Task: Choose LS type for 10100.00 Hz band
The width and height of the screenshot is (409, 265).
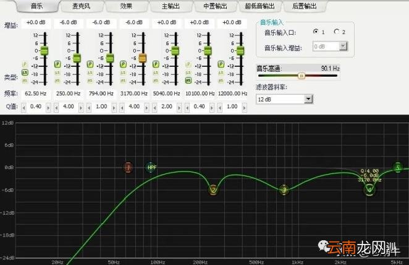Action: tap(188, 72)
